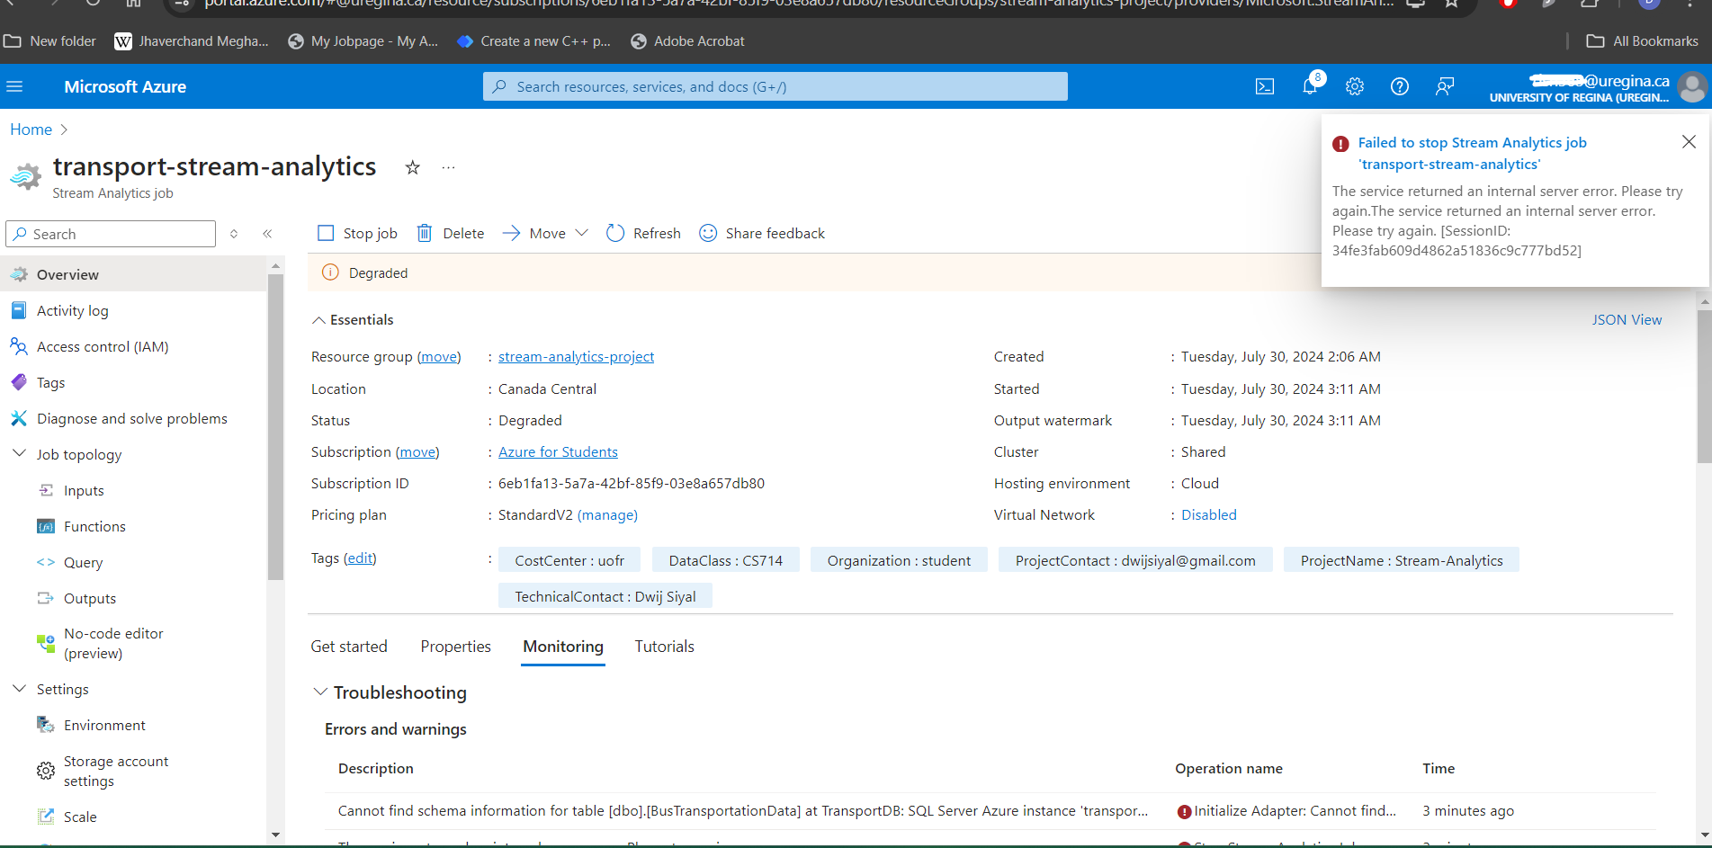This screenshot has height=848, width=1712.
Task: Collapse the Troubleshooting section
Action: click(x=320, y=692)
